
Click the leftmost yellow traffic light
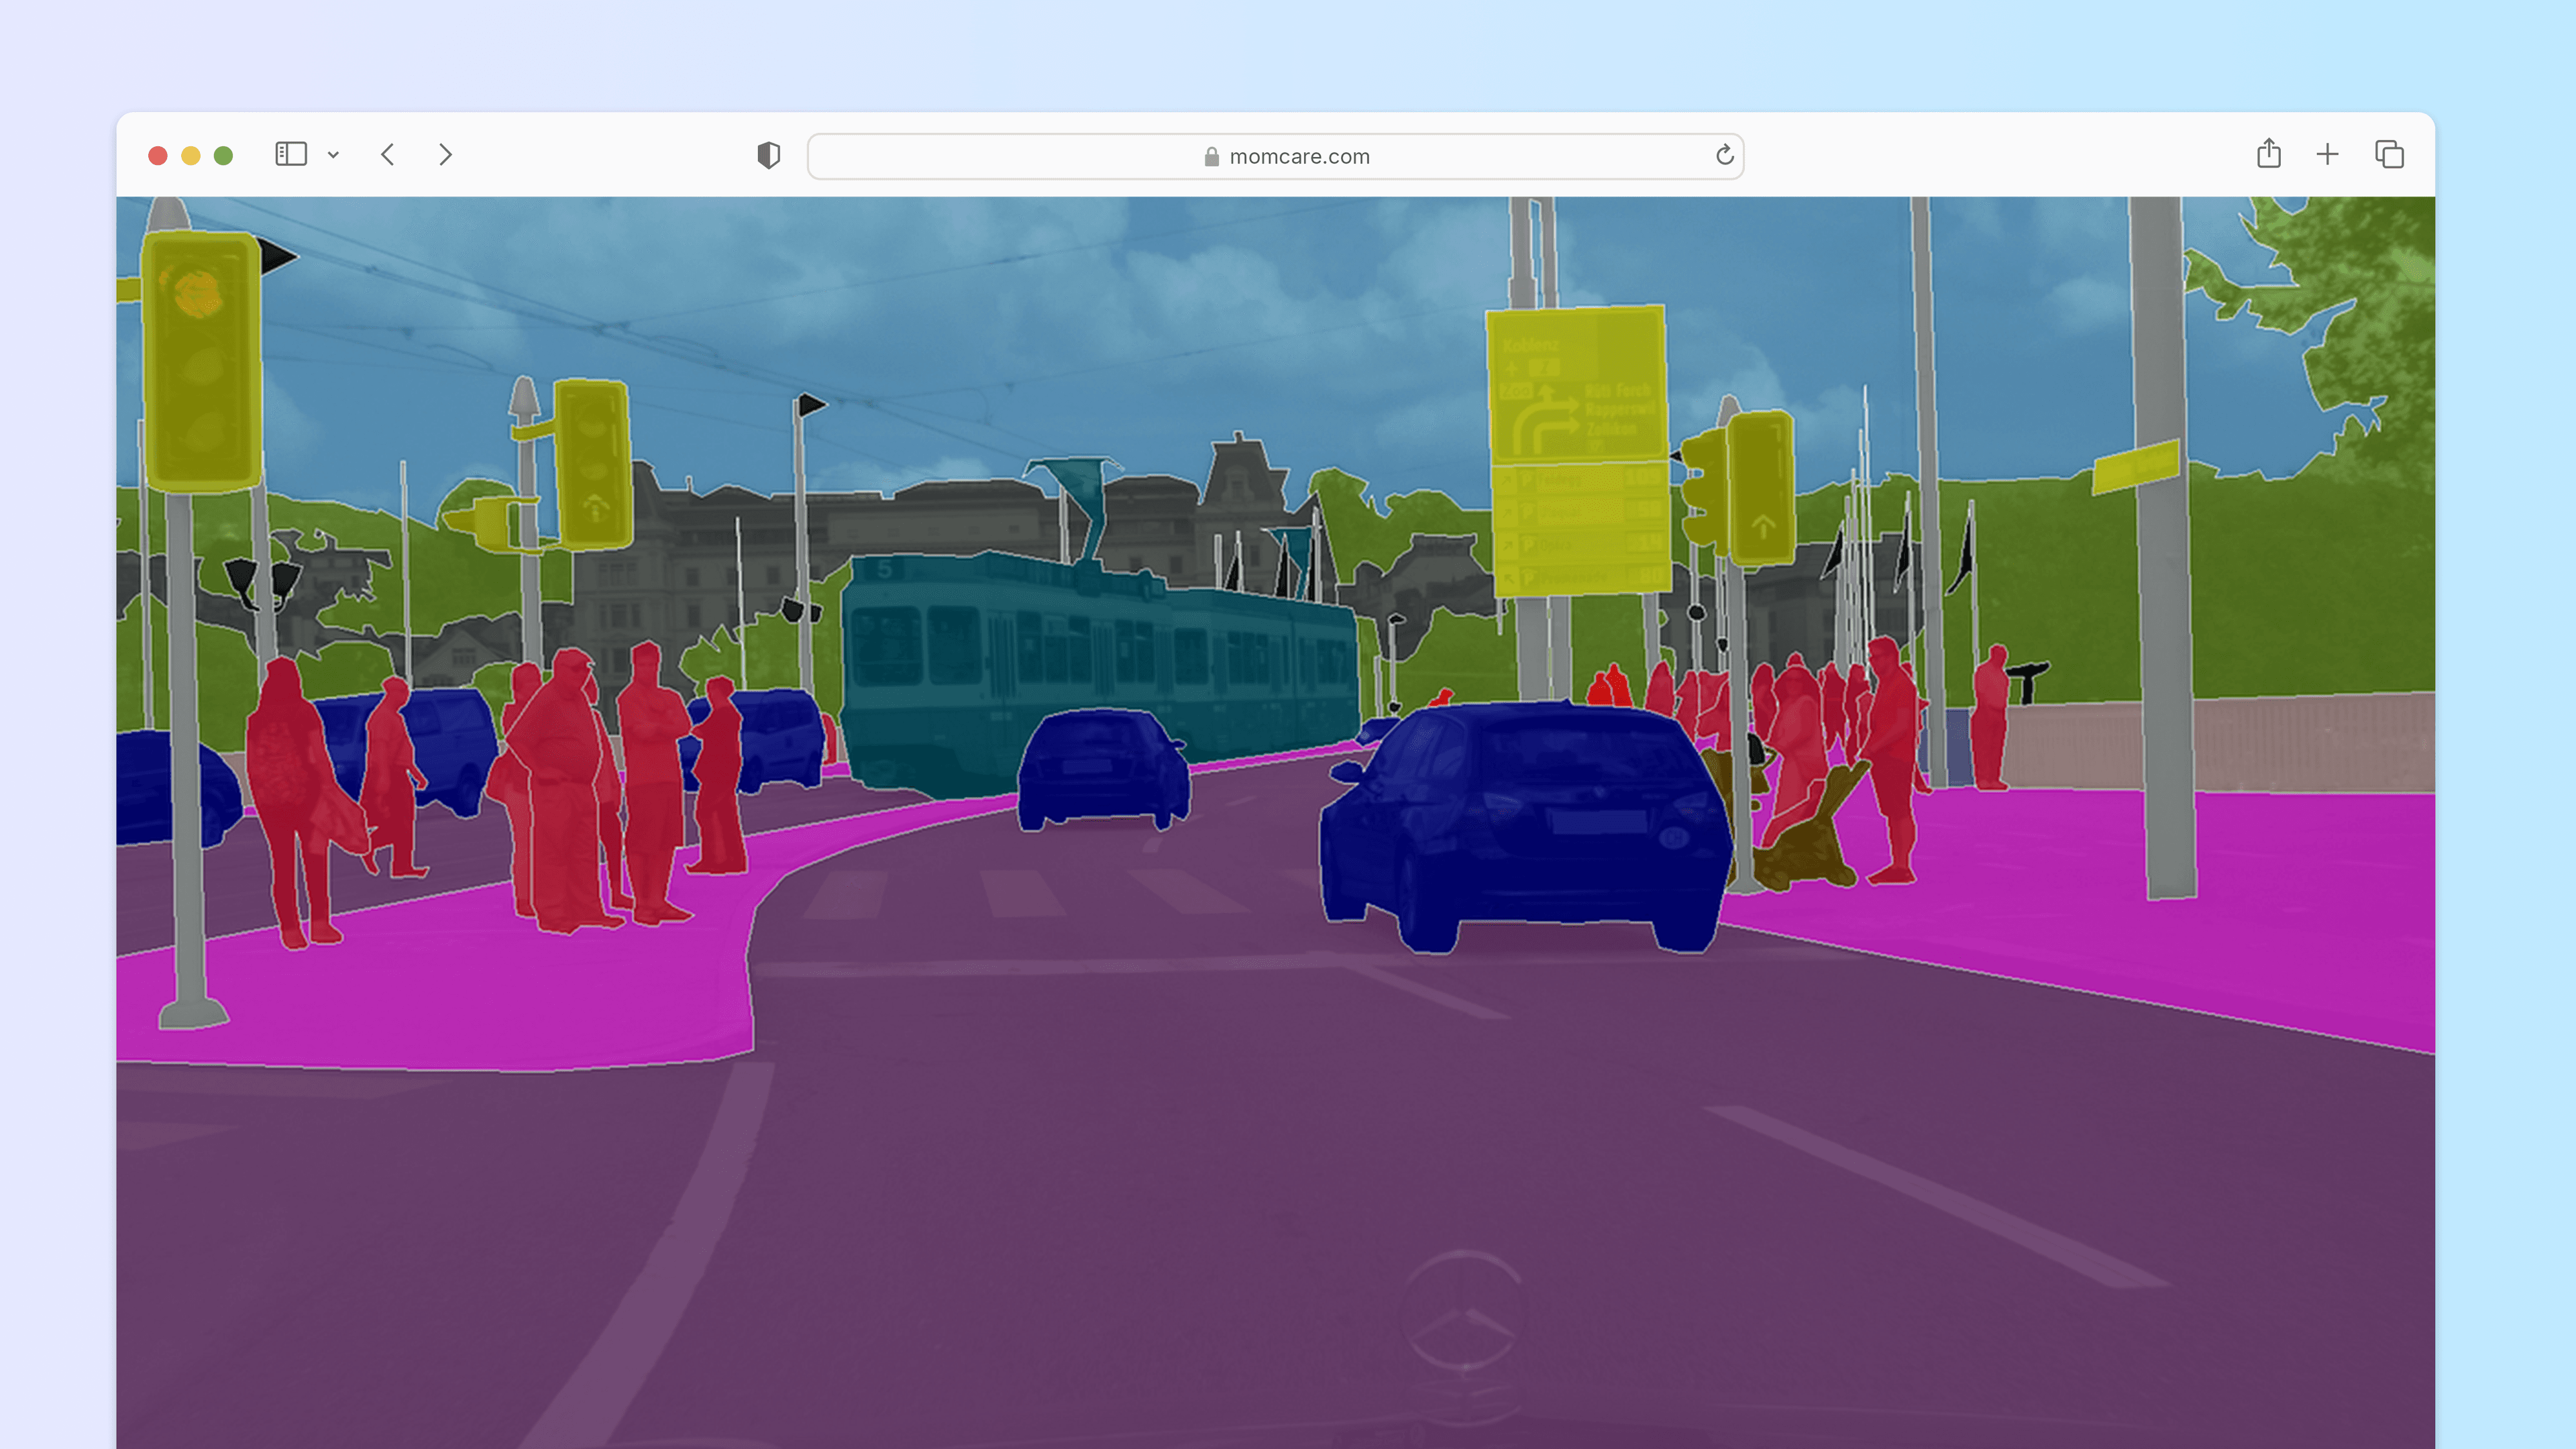point(202,360)
